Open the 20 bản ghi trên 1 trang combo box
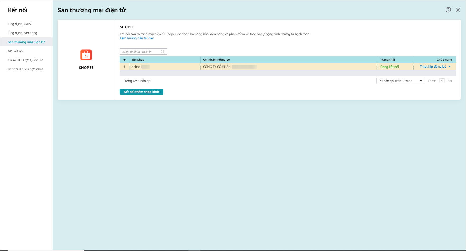The height and width of the screenshot is (251, 466). tap(400, 81)
